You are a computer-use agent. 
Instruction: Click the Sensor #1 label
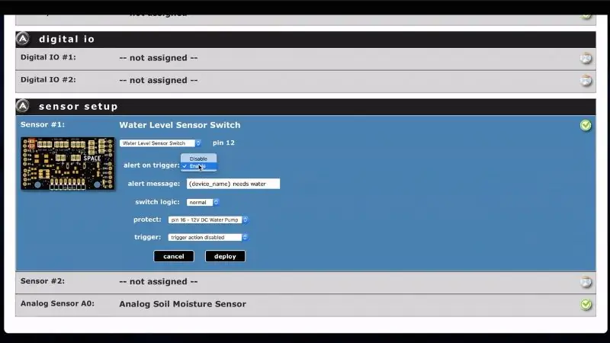(x=43, y=124)
